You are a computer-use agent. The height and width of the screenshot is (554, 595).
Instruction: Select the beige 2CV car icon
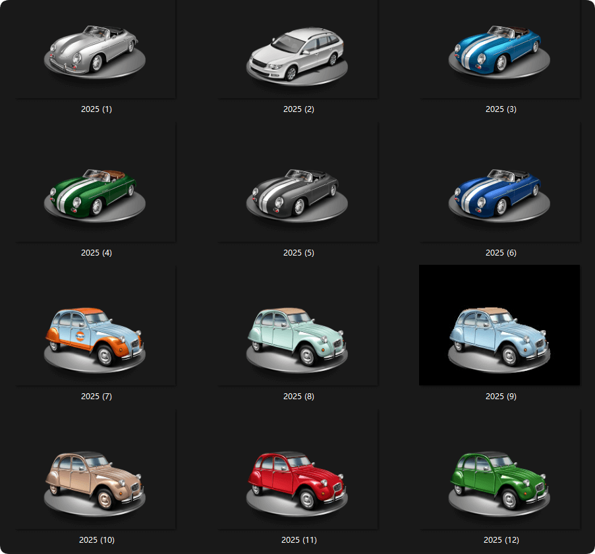point(96,481)
